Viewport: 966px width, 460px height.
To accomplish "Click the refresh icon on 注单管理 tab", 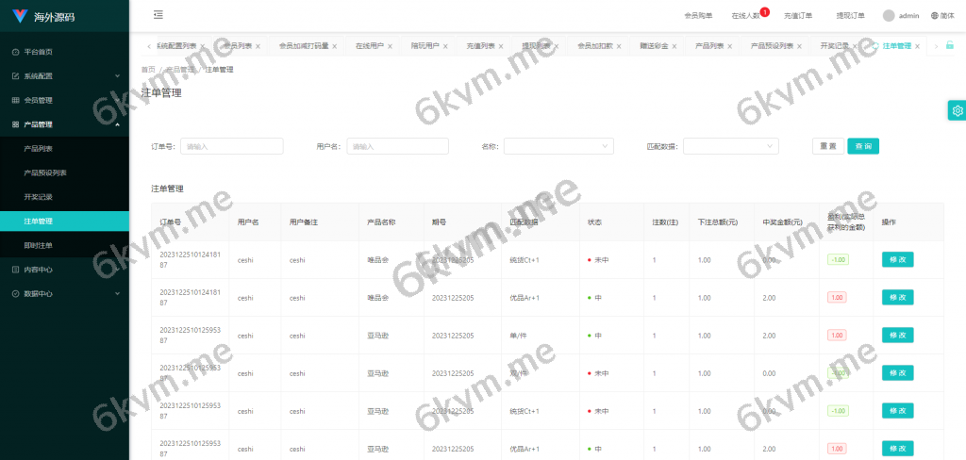I will (875, 46).
